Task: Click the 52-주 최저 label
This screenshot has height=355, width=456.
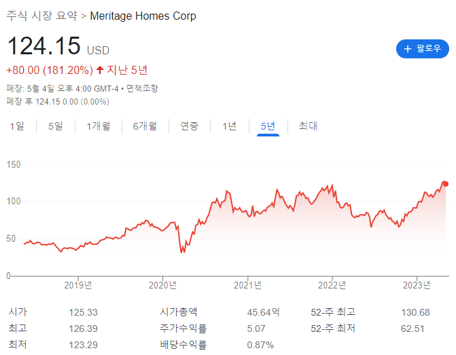Action: [333, 329]
